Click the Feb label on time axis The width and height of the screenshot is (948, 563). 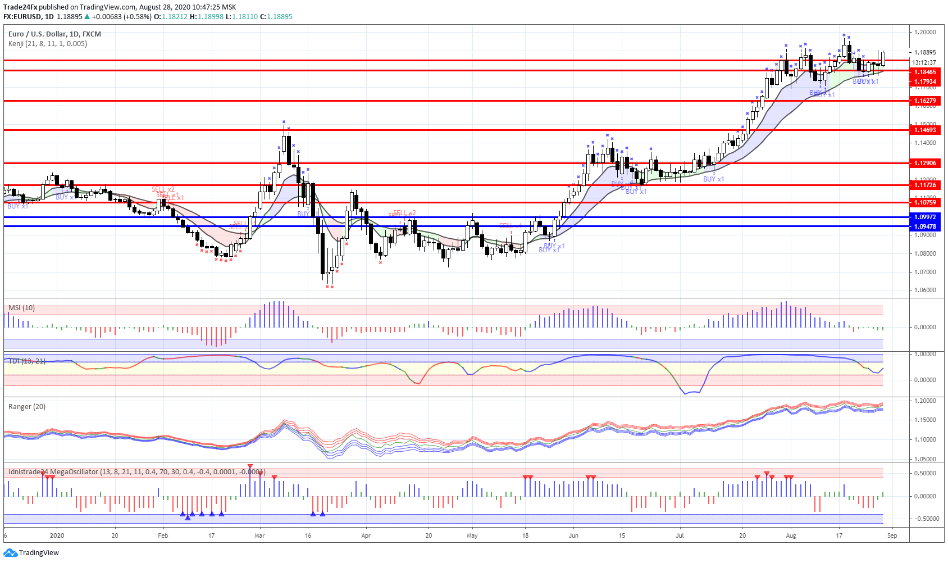tap(163, 535)
